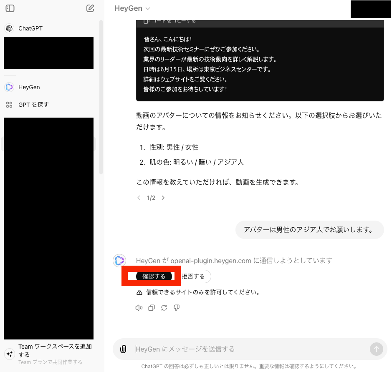Click the line 性別: 男性 / 女性
The width and height of the screenshot is (392, 372).
point(174,147)
